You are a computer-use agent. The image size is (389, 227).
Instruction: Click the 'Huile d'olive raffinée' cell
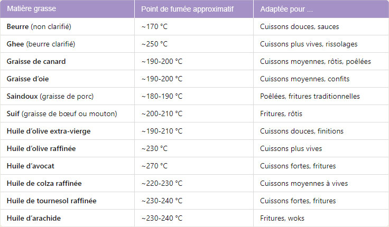pos(41,148)
